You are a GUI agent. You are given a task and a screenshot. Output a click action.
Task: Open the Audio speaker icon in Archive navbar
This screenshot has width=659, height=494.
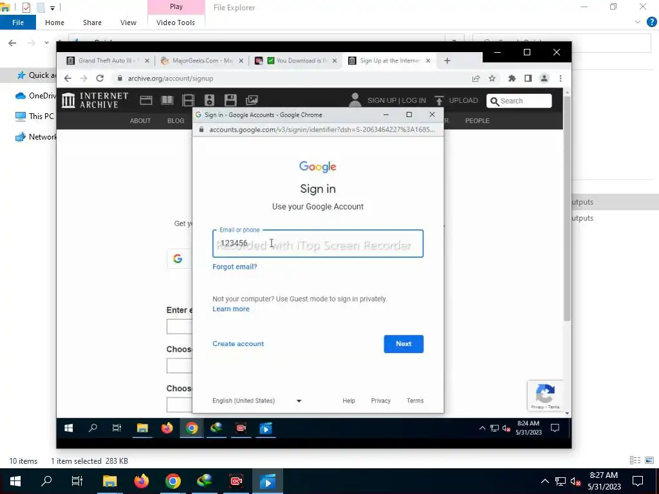pos(209,100)
